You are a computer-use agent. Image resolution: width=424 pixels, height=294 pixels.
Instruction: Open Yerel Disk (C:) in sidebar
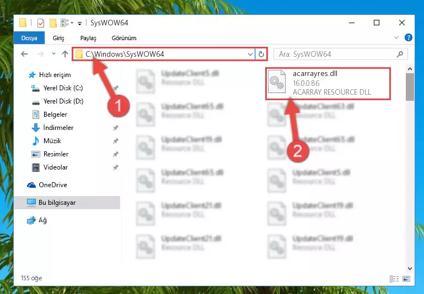point(63,88)
